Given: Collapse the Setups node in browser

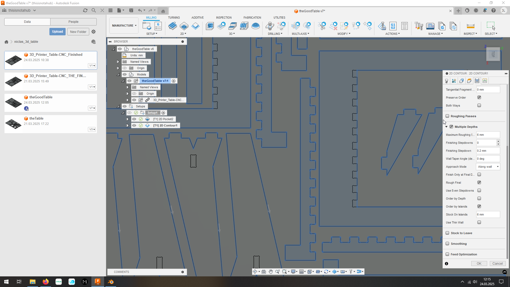Looking at the screenshot, I should (118, 106).
